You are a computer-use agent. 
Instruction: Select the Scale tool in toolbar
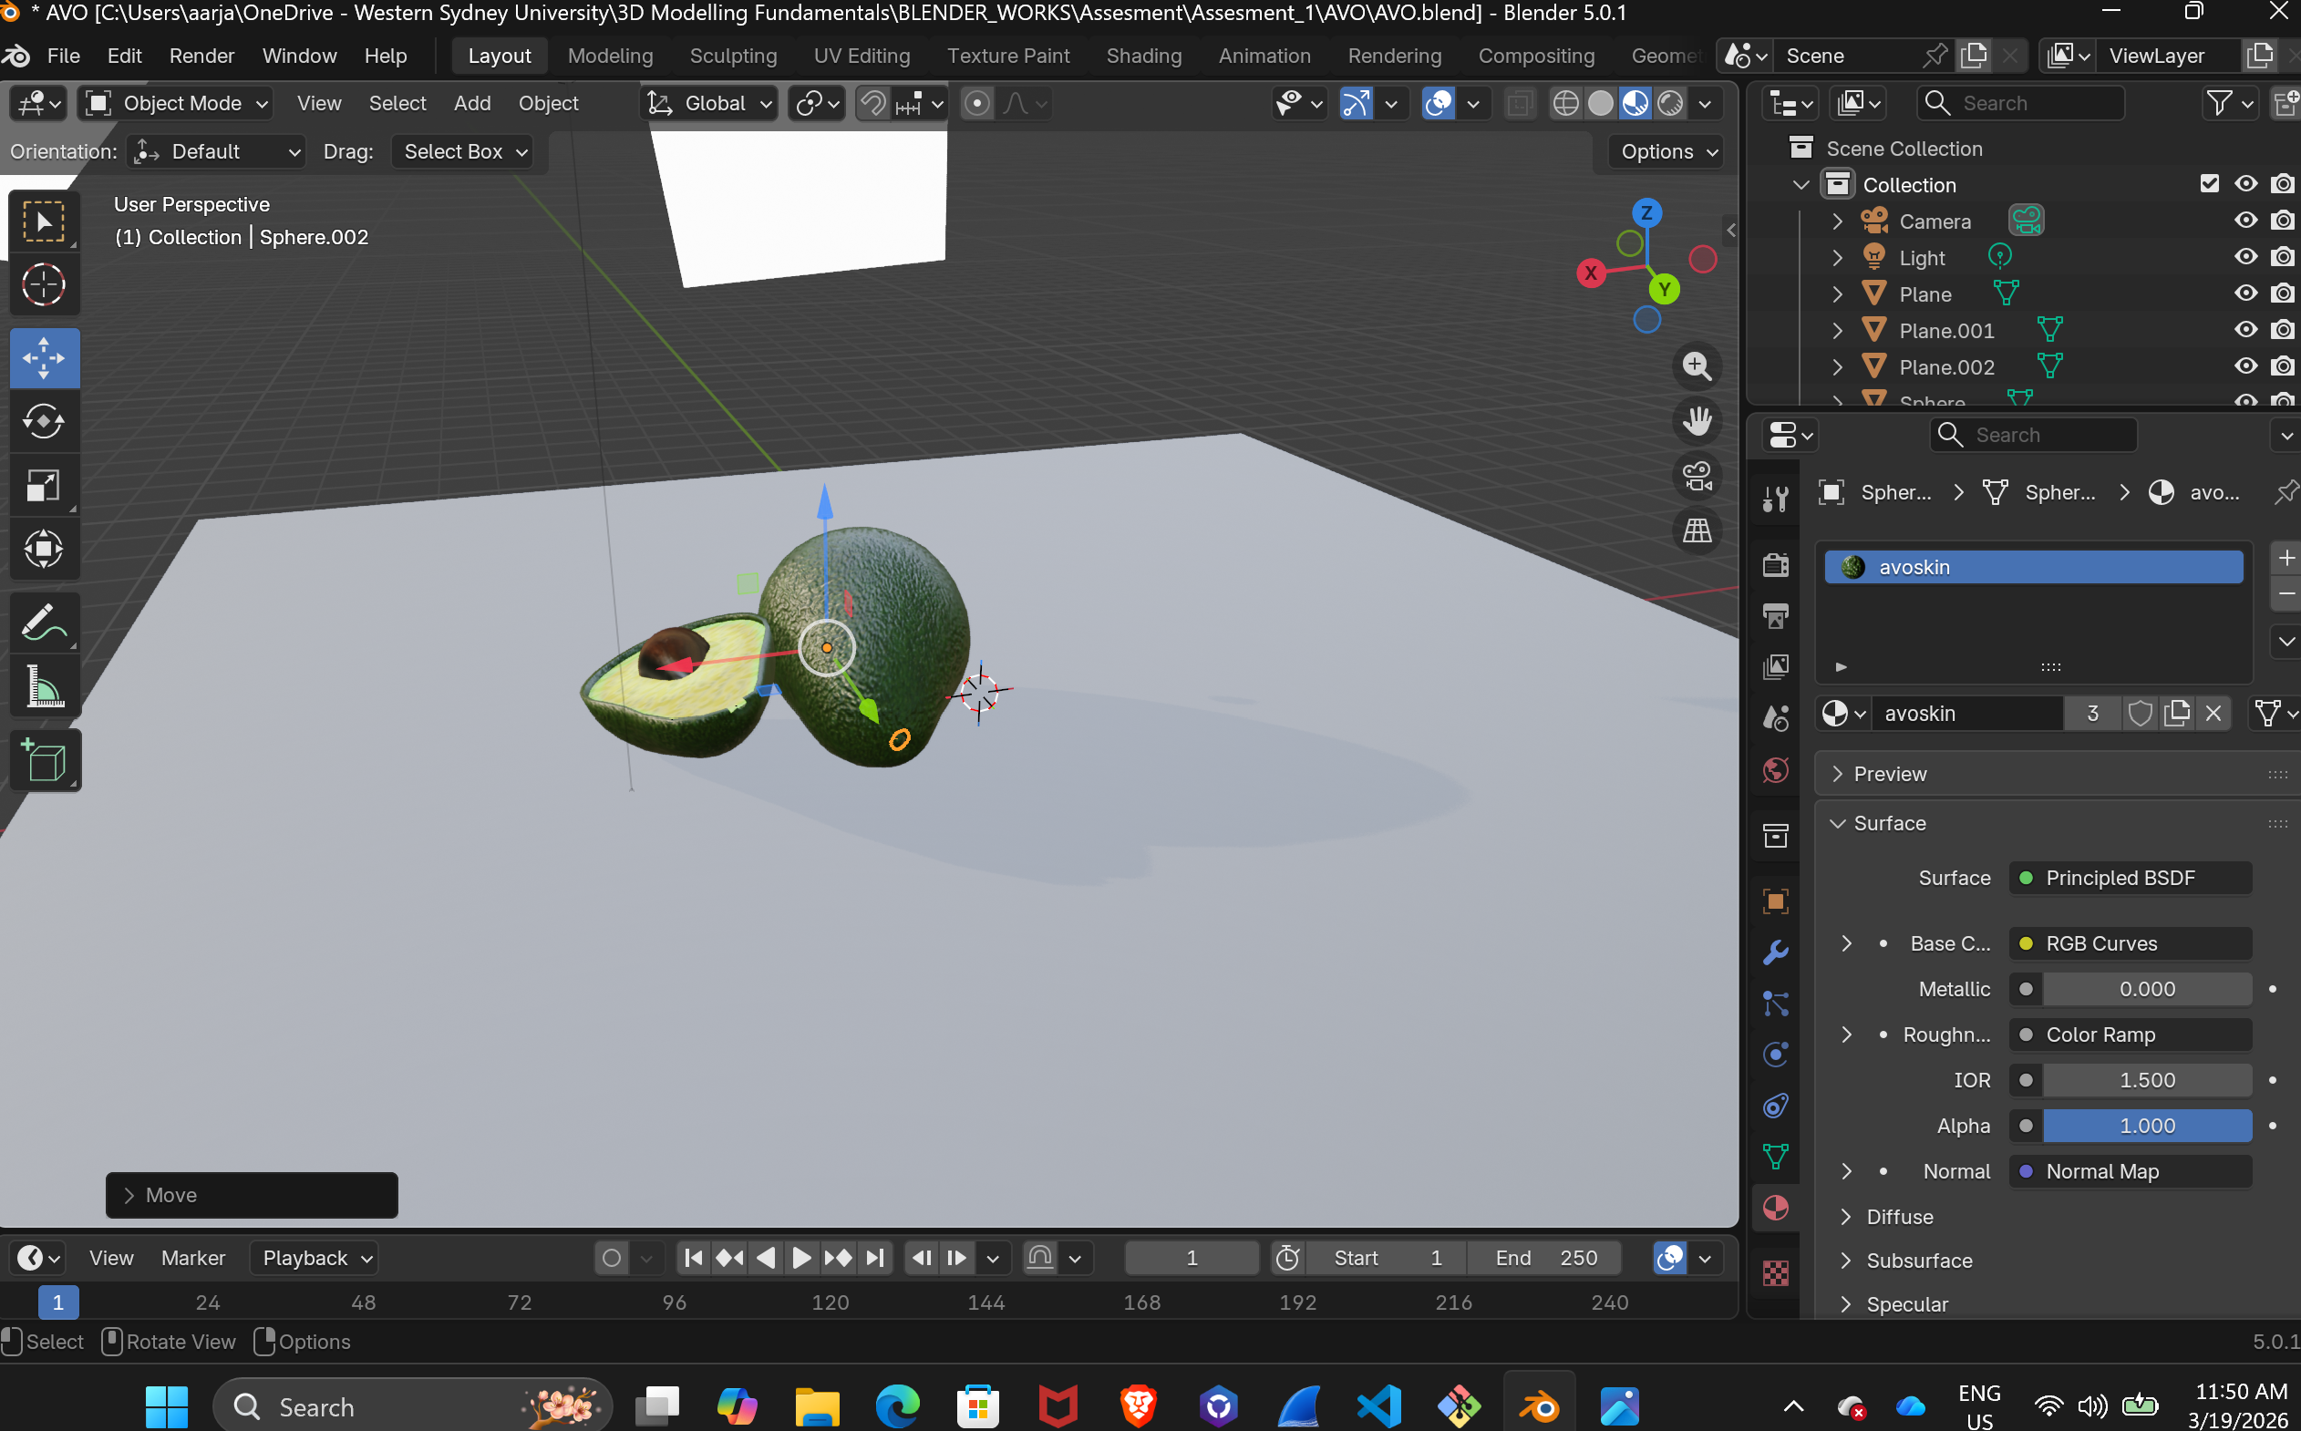(44, 486)
